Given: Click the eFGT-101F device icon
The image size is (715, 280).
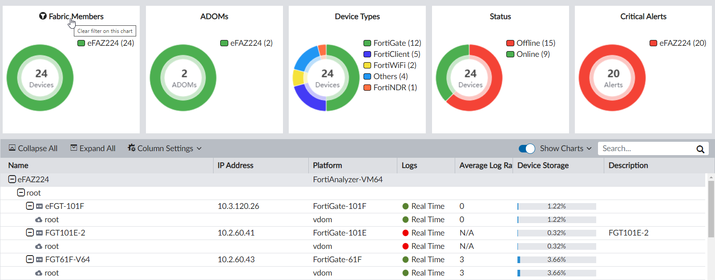Looking at the screenshot, I should pos(40,206).
